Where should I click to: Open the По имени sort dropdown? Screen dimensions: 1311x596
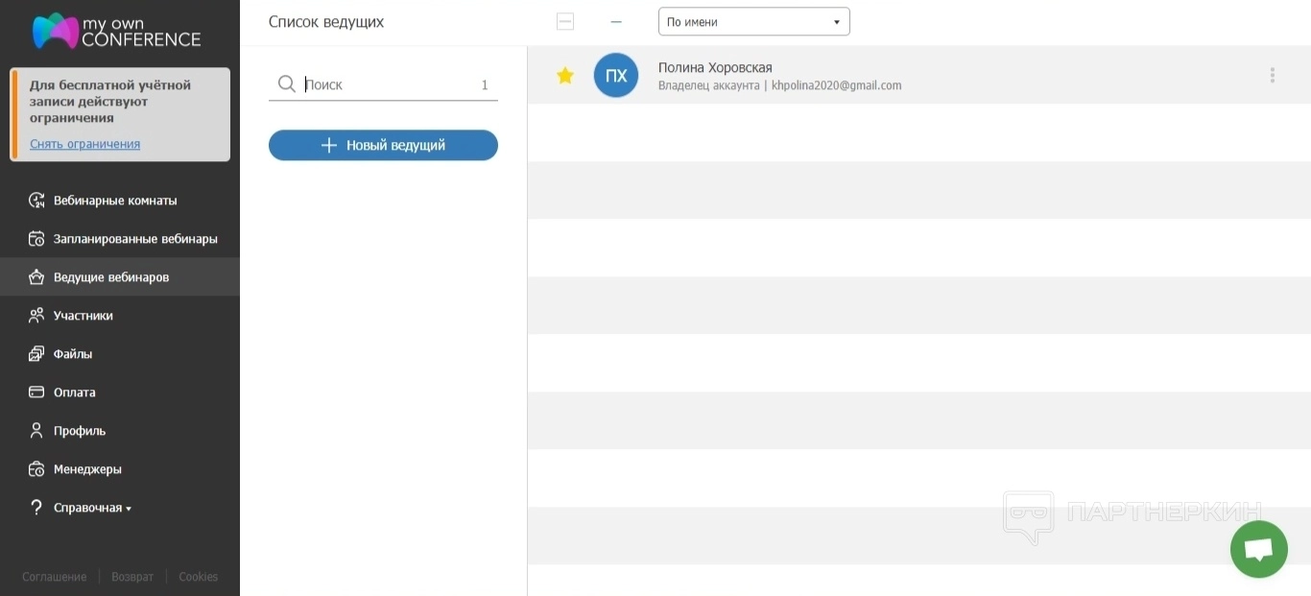[x=753, y=22]
